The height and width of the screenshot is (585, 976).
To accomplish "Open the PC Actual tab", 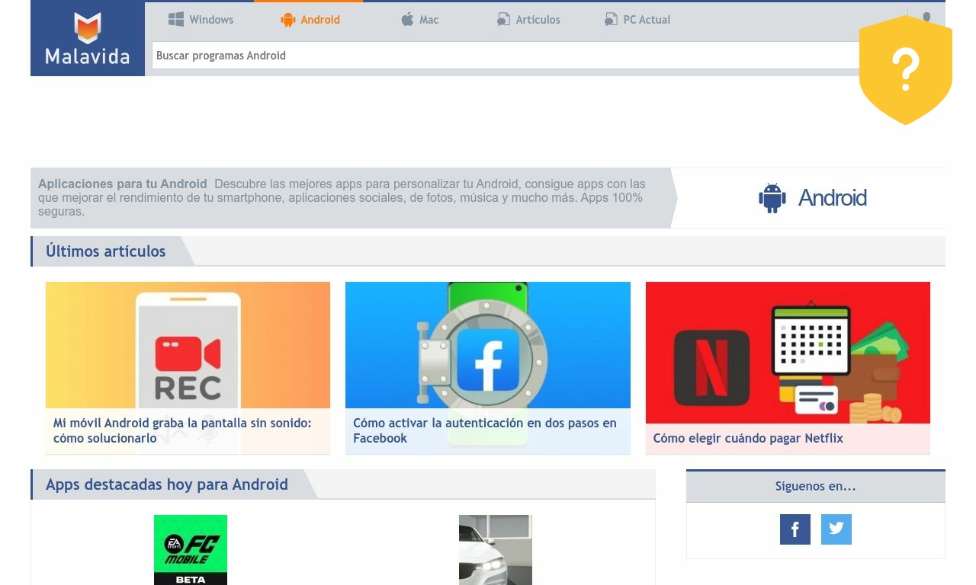I will (x=637, y=20).
